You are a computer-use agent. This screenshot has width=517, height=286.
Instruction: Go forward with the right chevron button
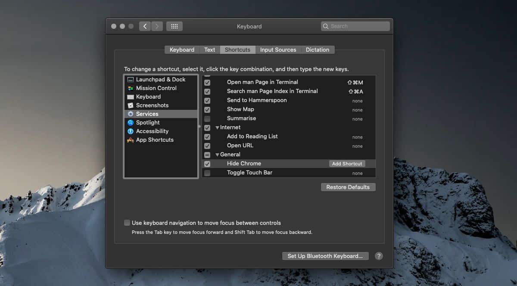[x=157, y=26]
